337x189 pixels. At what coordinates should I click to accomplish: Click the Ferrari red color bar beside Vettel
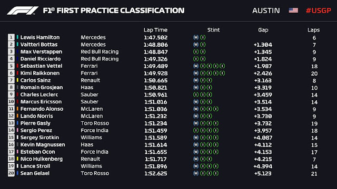pos(17,66)
